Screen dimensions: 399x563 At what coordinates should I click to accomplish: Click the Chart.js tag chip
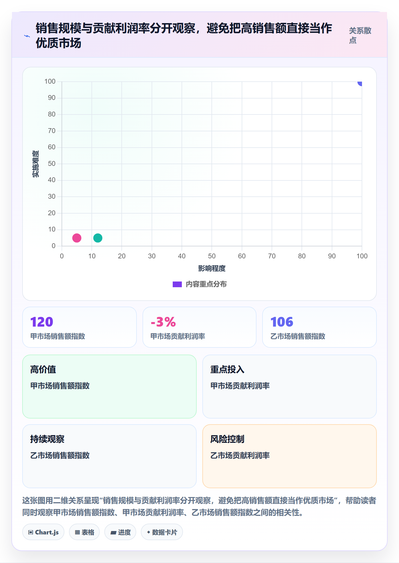[43, 532]
